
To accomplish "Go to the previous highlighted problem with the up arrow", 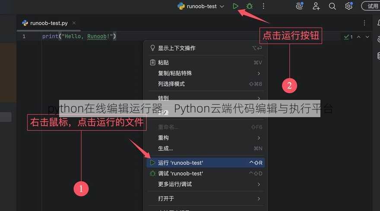I will pyautogui.click(x=359, y=37).
